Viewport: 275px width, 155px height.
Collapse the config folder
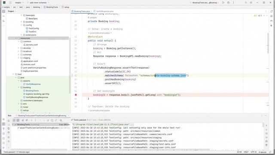21,25
